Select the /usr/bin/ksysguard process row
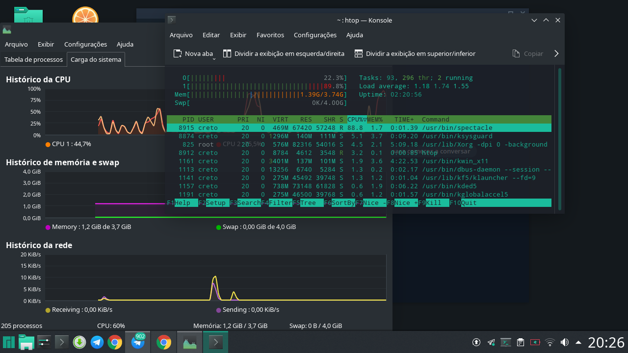 coord(359,136)
